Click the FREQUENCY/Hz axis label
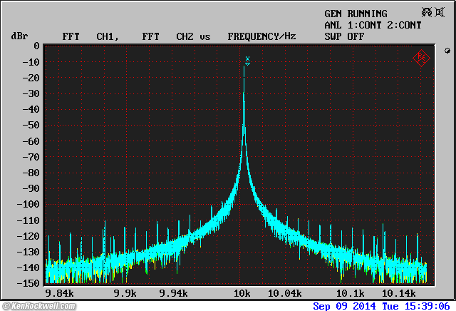The height and width of the screenshot is (311, 456). pos(261,36)
